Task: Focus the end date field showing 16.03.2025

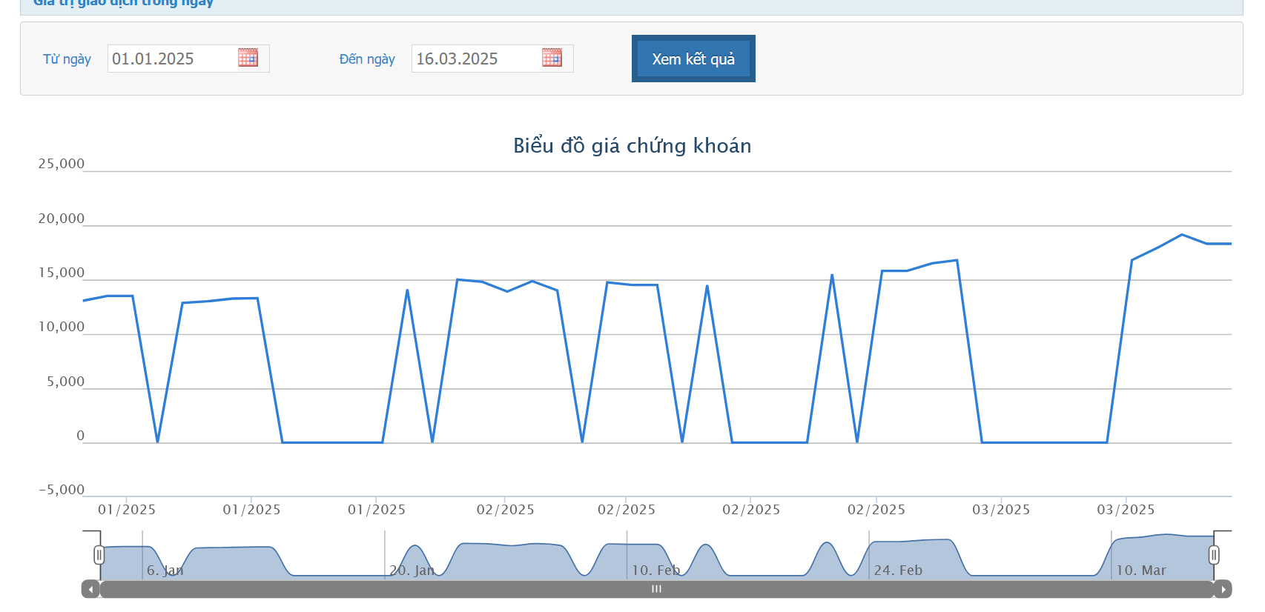Action: 475,59
